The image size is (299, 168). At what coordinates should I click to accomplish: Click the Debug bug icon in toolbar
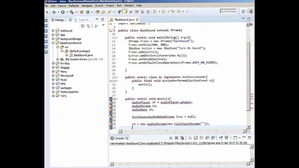54,12
